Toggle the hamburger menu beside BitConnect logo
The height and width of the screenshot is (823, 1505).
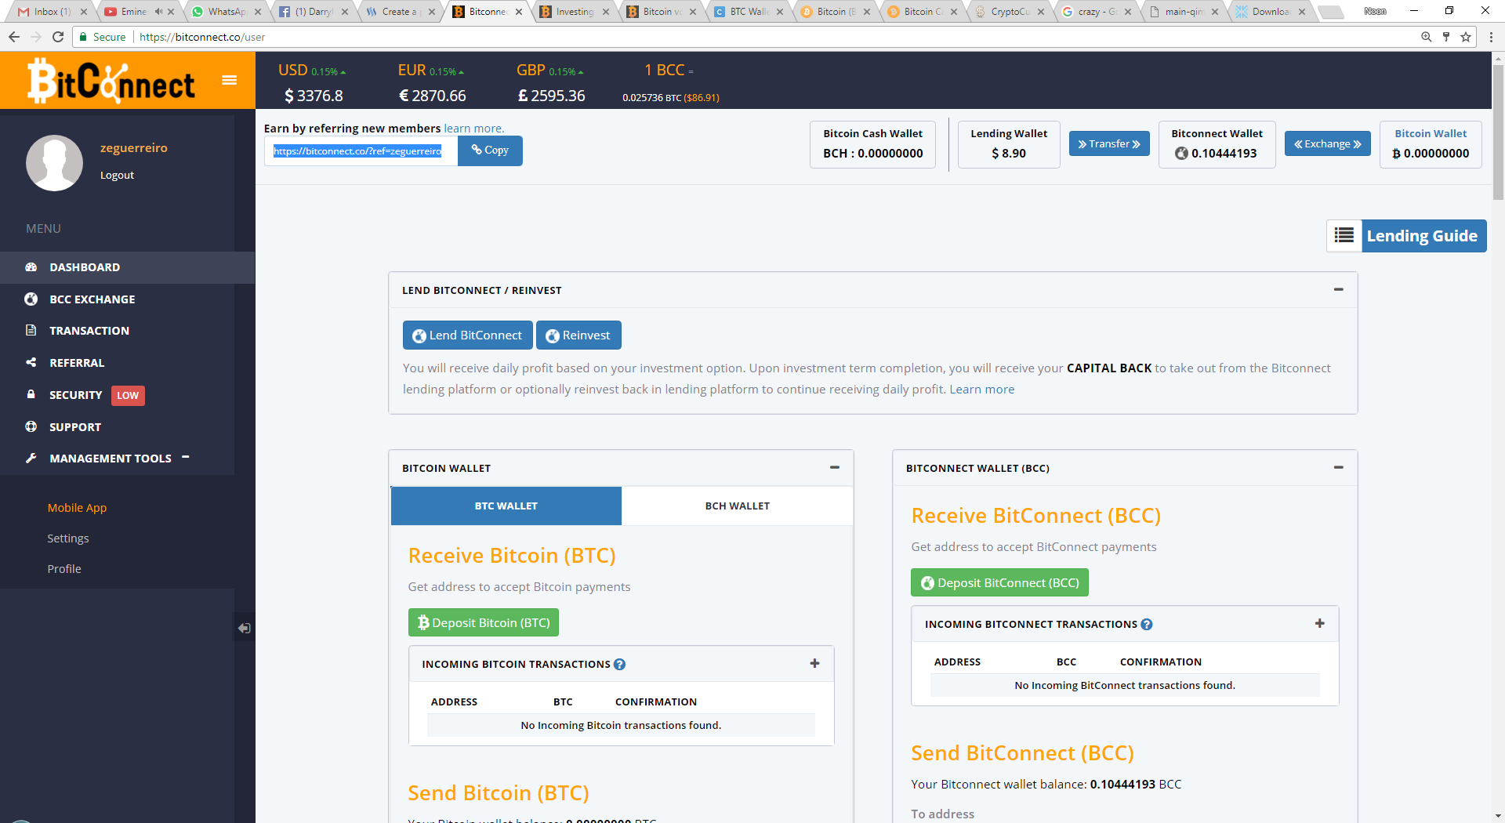point(229,80)
